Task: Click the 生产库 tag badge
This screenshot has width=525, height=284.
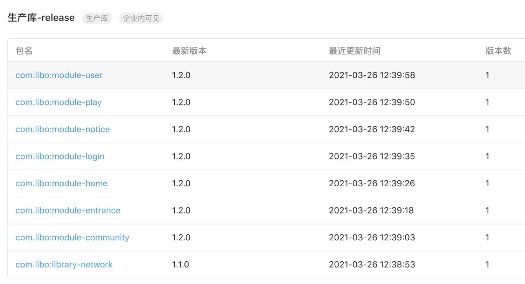Action: 97,18
